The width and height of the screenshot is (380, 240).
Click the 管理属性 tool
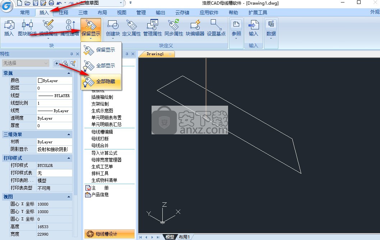(153, 28)
